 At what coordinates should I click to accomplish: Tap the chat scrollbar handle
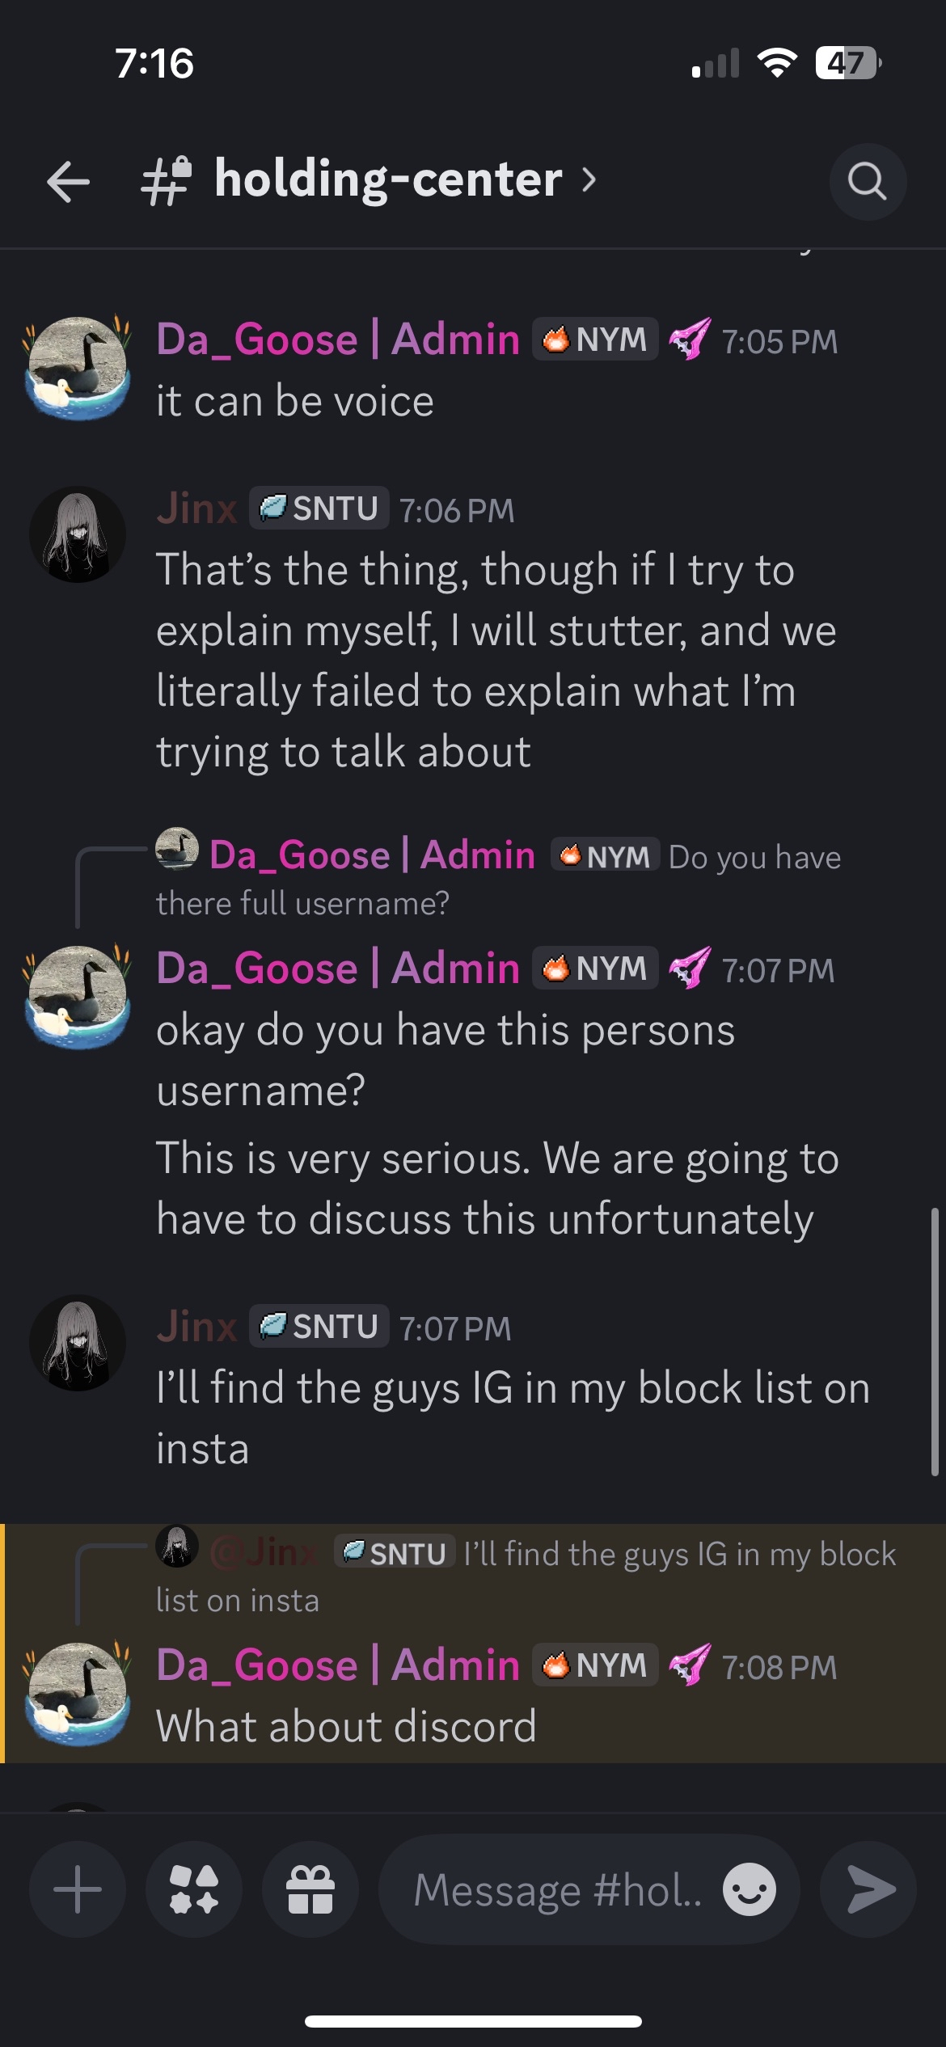coord(934,1342)
